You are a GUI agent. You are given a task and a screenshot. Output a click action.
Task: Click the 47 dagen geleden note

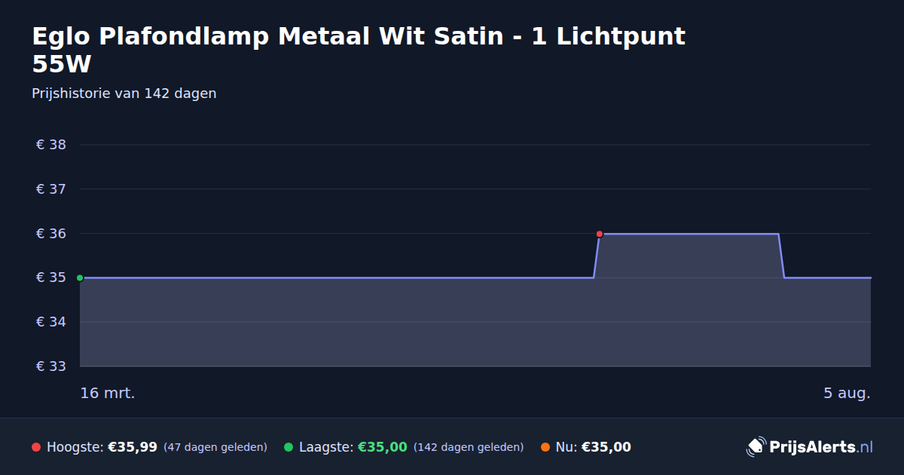pos(215,447)
